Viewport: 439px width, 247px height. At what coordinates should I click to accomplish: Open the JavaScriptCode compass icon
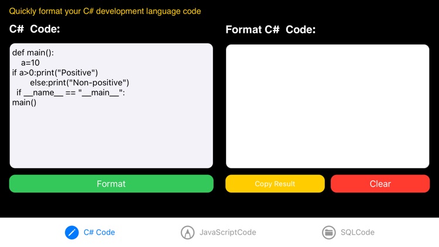tap(187, 232)
